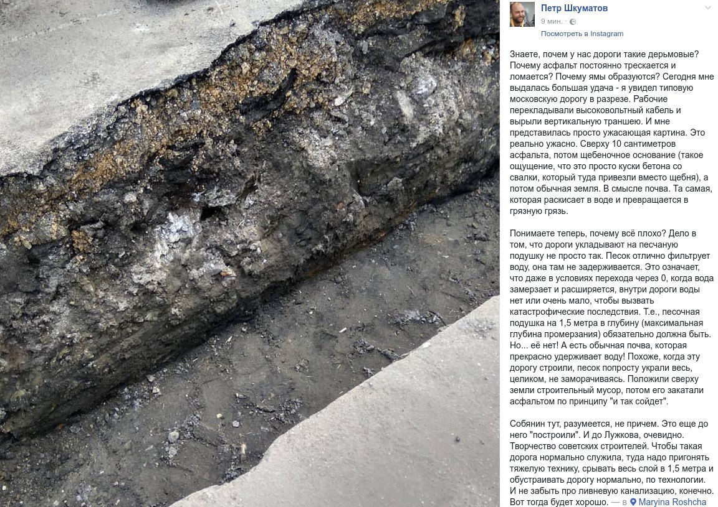718x507 pixels.
Task: Open the Maryina Roshcha location link
Action: (673, 502)
